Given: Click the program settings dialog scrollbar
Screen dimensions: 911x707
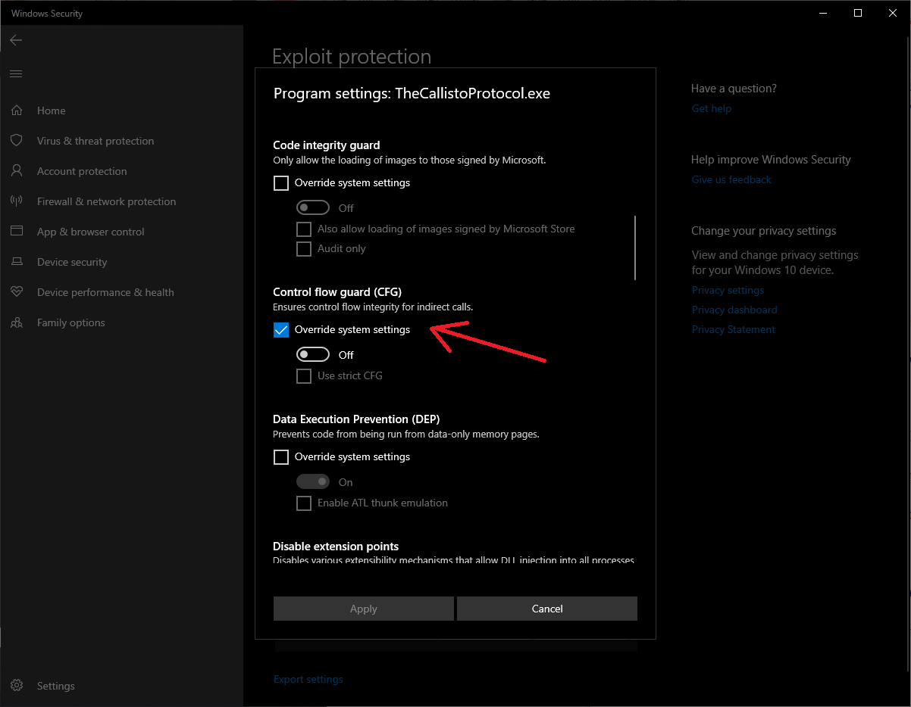Looking at the screenshot, I should pyautogui.click(x=635, y=248).
